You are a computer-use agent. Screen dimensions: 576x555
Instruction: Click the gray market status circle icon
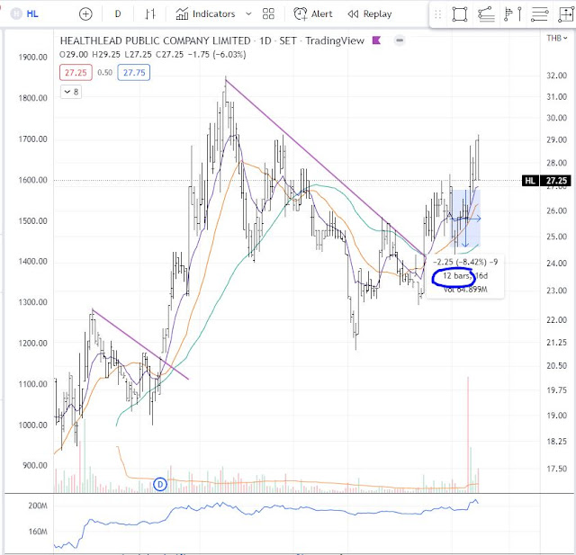[x=400, y=40]
